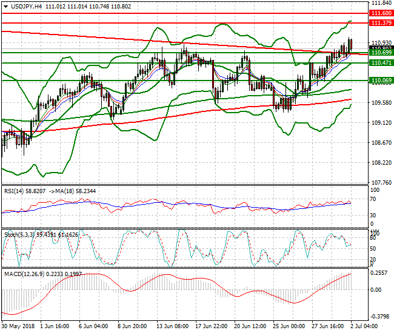
Task: Click the 17 Jun 22:00 time label
Action: (212, 326)
